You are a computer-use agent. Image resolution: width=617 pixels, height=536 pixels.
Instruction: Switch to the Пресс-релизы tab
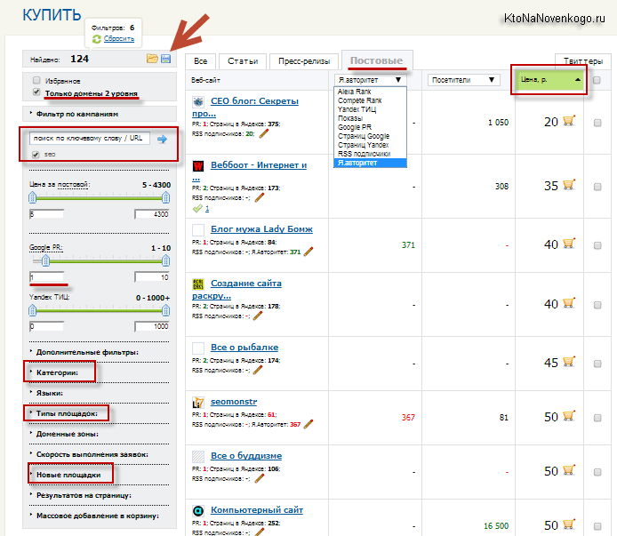304,61
